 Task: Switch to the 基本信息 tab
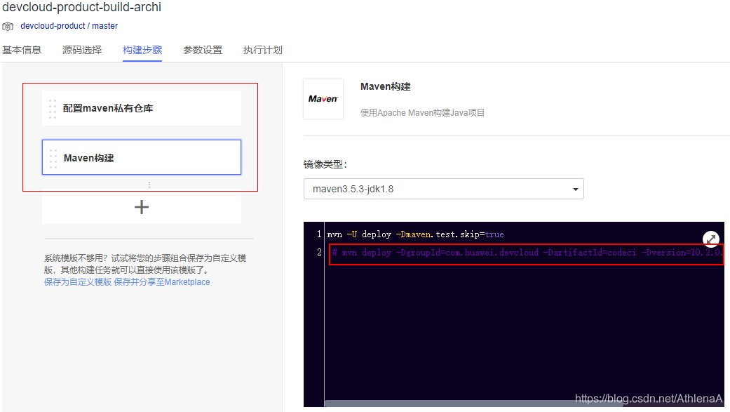22,50
